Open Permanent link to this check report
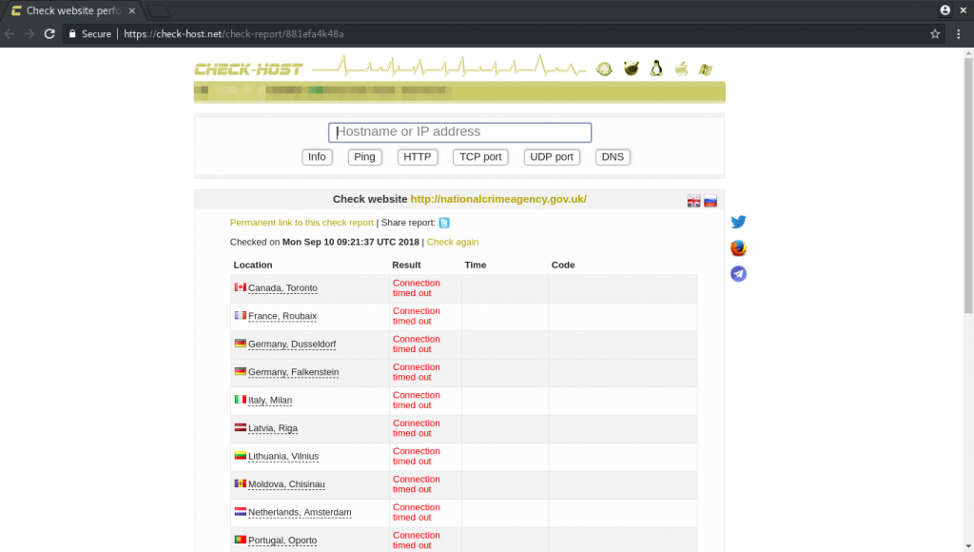Image resolution: width=974 pixels, height=552 pixels. [302, 223]
